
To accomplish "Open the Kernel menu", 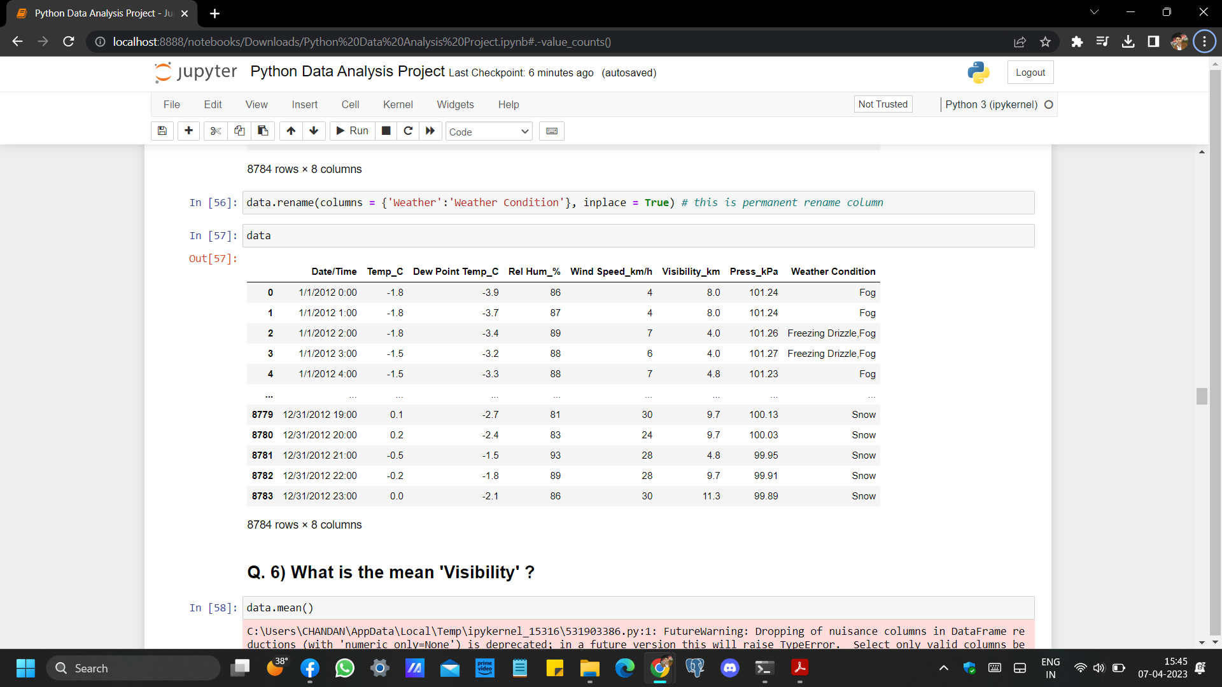I will (x=398, y=104).
